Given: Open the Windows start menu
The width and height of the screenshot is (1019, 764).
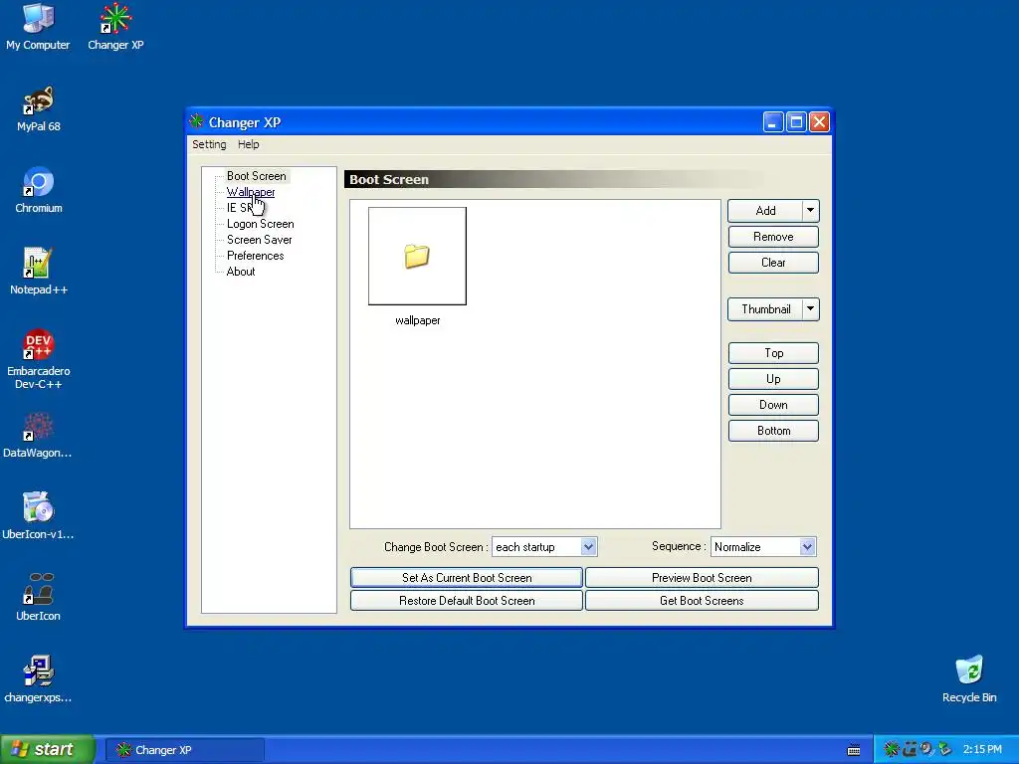Looking at the screenshot, I should [47, 749].
